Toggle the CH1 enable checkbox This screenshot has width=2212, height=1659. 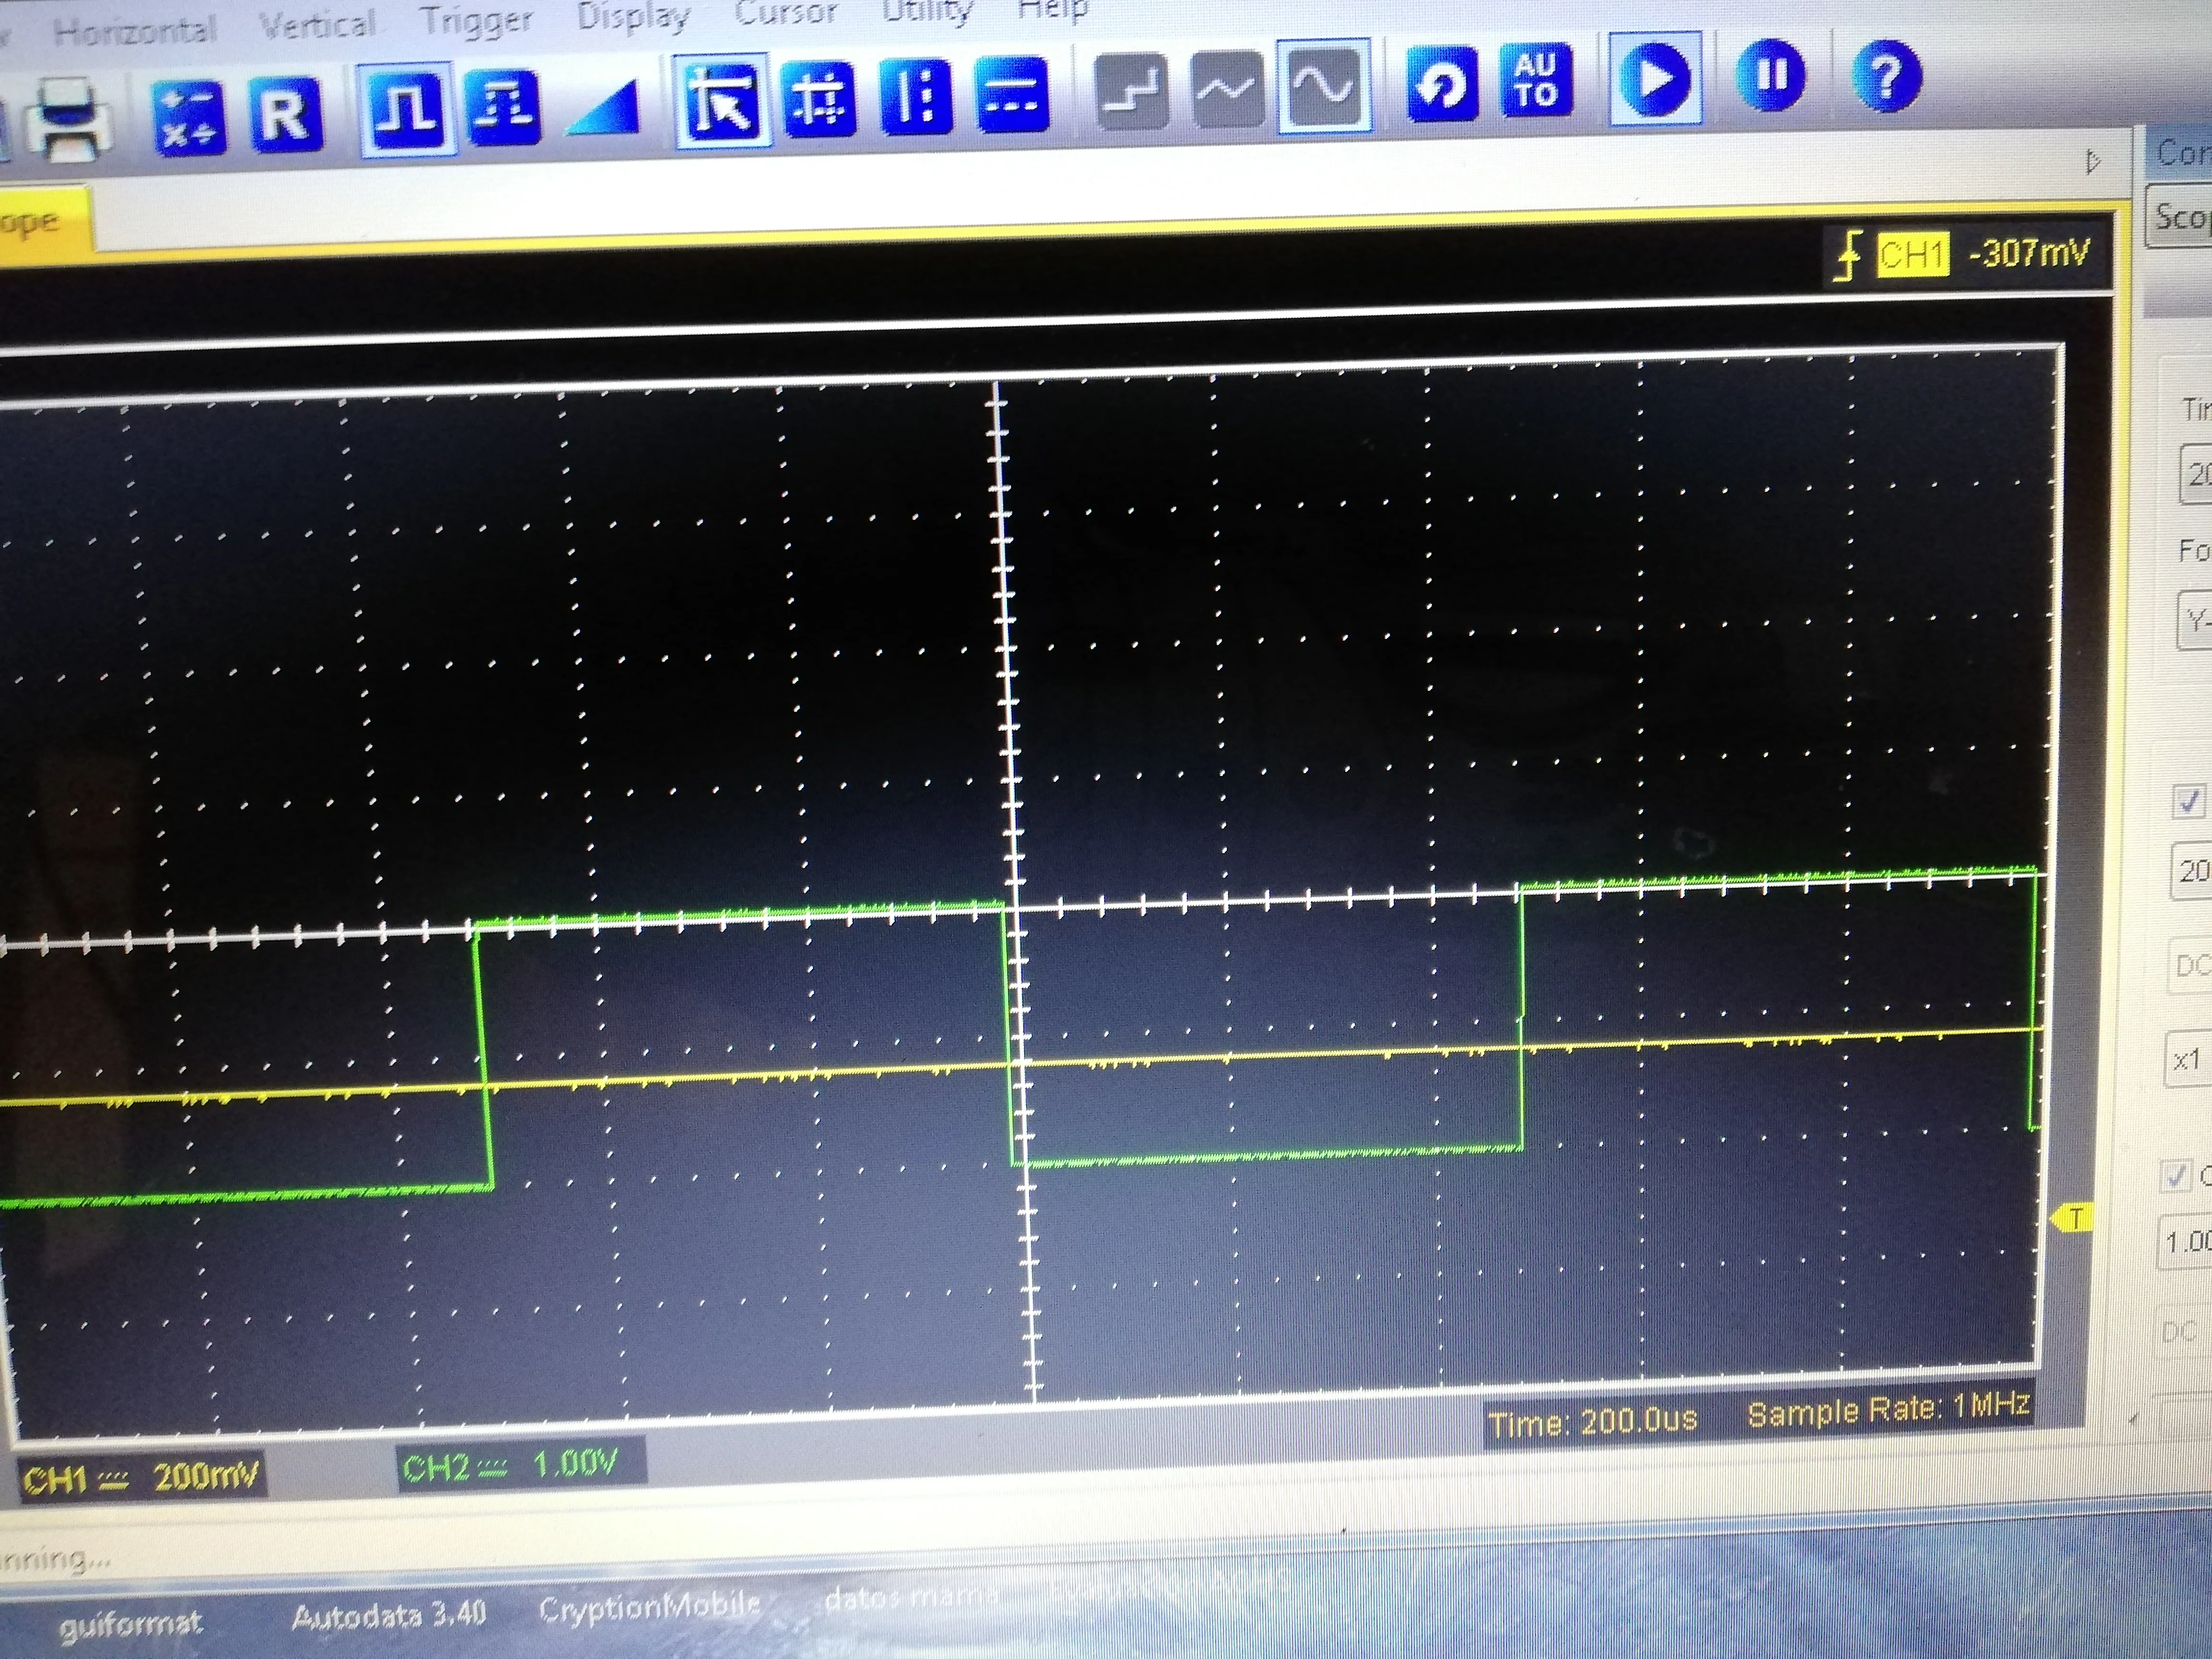(x=2188, y=801)
